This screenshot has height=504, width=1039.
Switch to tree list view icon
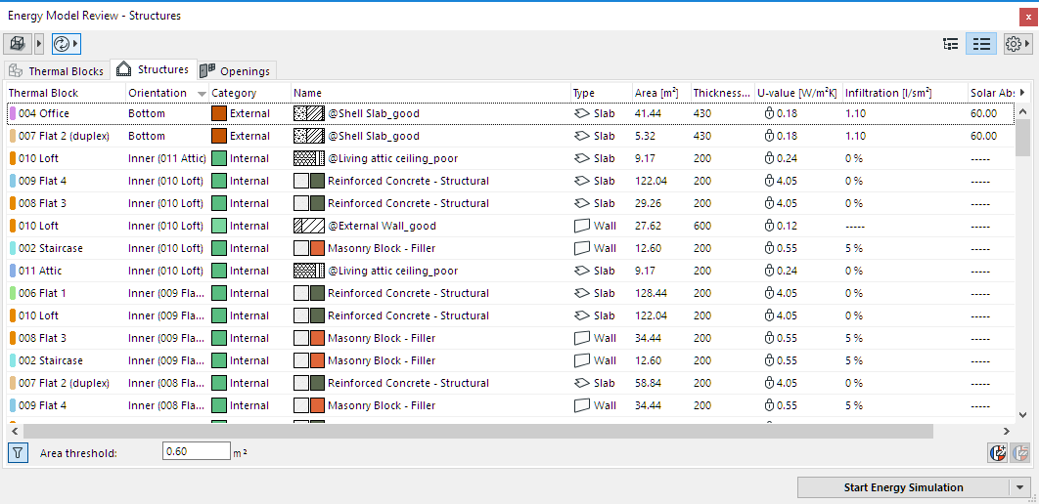pos(951,44)
